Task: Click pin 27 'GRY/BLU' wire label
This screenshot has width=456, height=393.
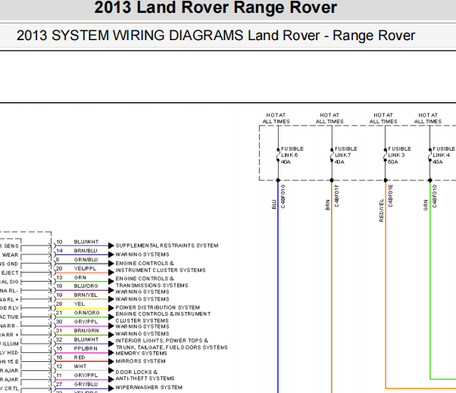Action: click(x=86, y=384)
